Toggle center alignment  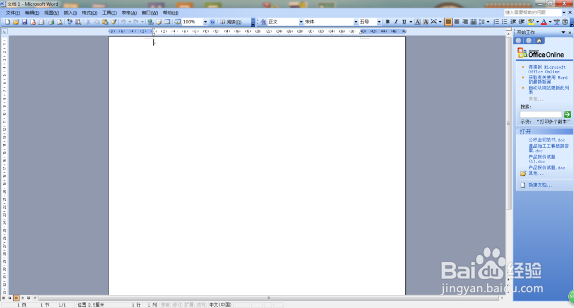point(457,22)
